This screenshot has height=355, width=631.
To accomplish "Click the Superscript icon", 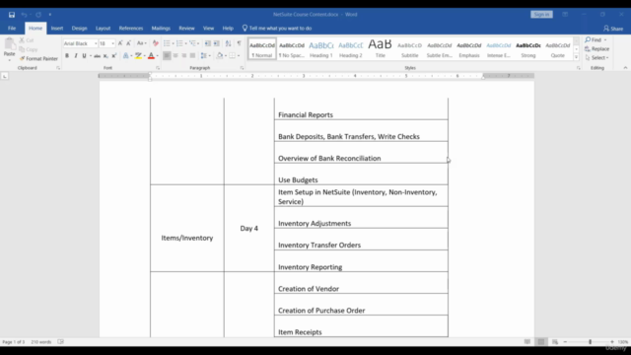I will point(114,56).
